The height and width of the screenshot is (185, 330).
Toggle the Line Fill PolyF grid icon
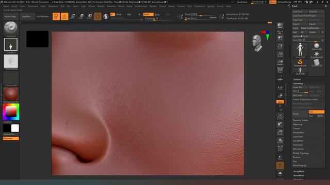point(280,149)
